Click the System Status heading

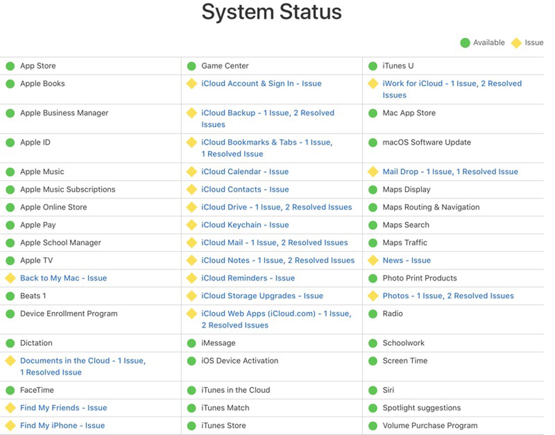point(272,12)
